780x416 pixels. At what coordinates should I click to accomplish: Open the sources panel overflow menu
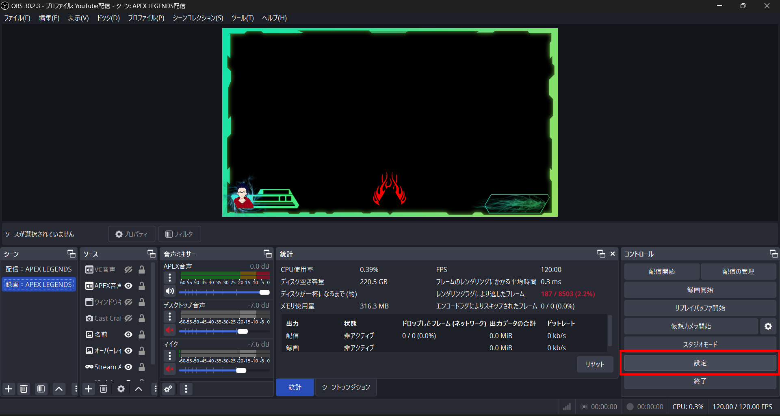(154, 389)
